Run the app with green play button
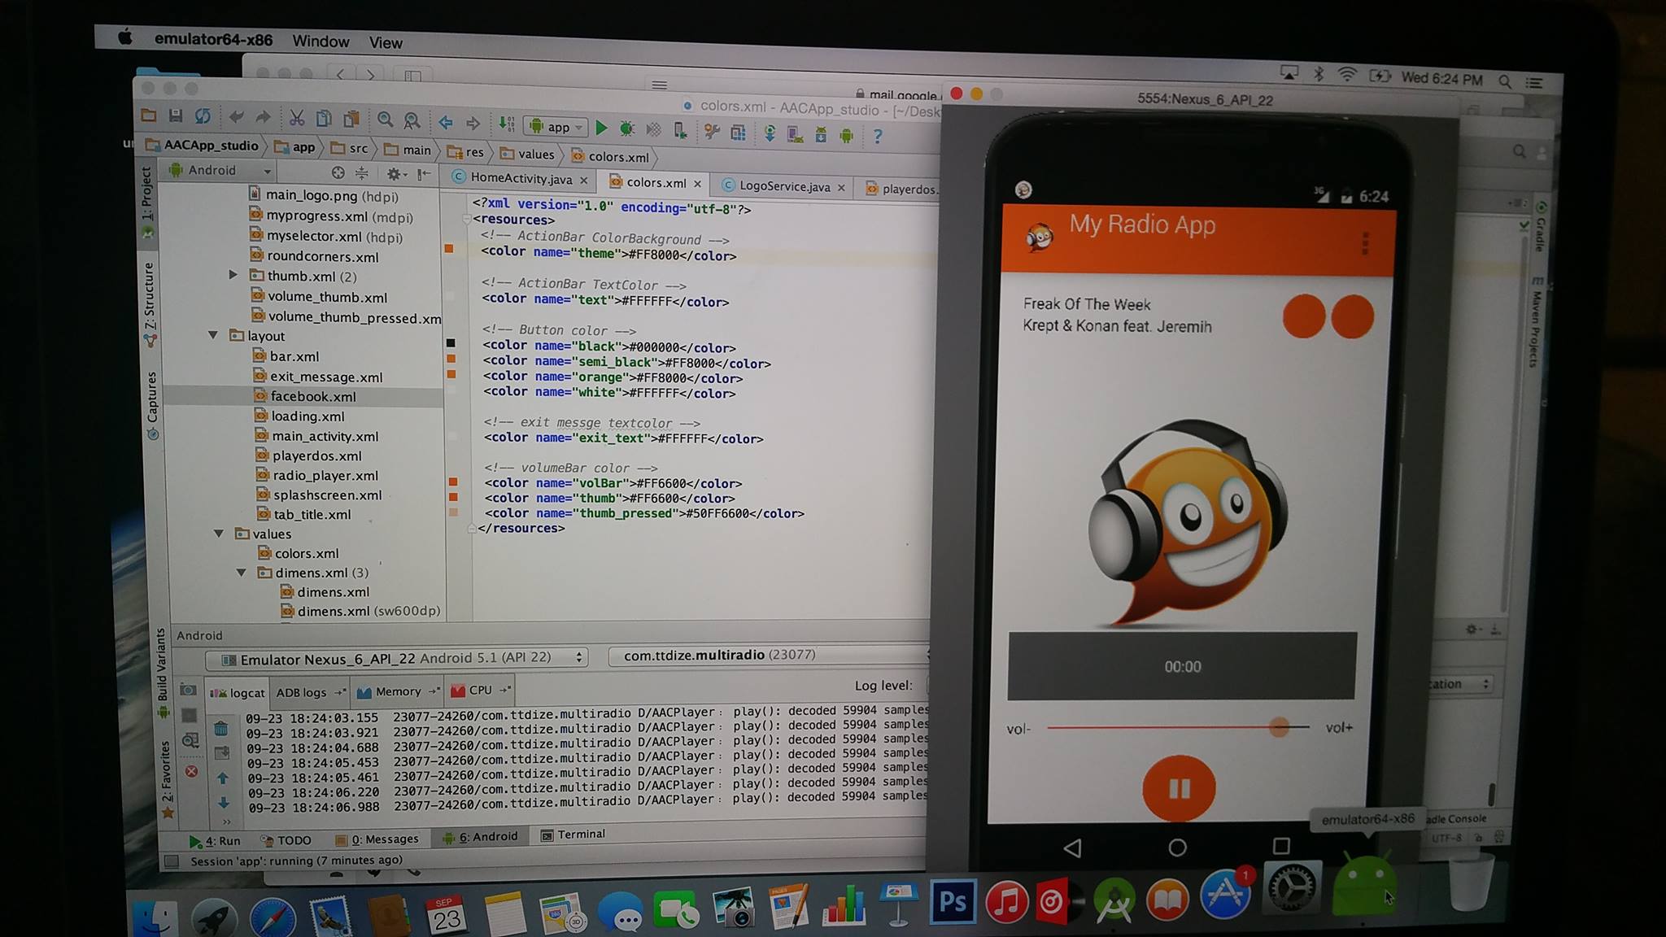Image resolution: width=1666 pixels, height=937 pixels. point(601,128)
